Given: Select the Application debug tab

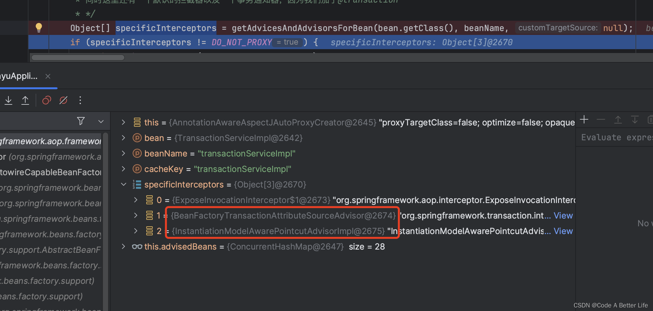Looking at the screenshot, I should click(19, 76).
